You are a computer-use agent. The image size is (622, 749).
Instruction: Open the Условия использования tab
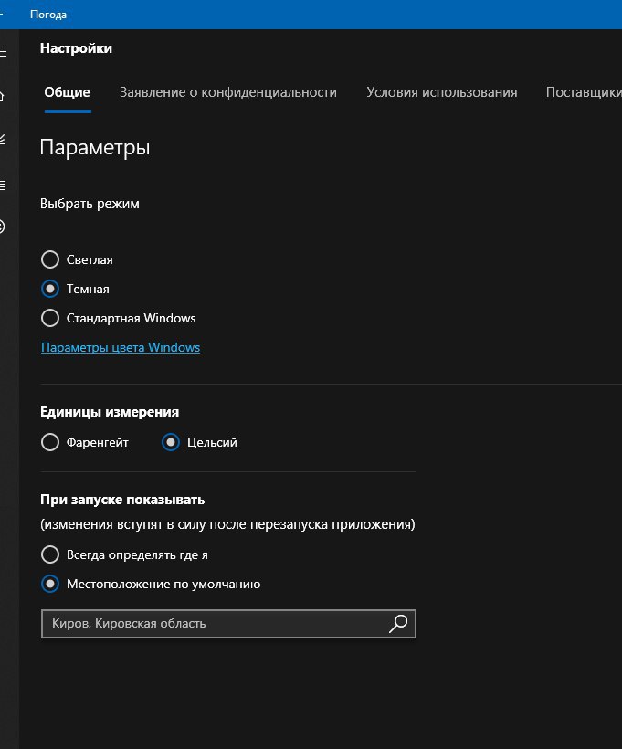(x=442, y=92)
